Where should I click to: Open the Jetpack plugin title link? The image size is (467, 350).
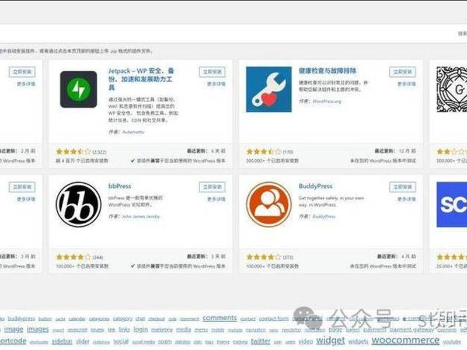141,79
